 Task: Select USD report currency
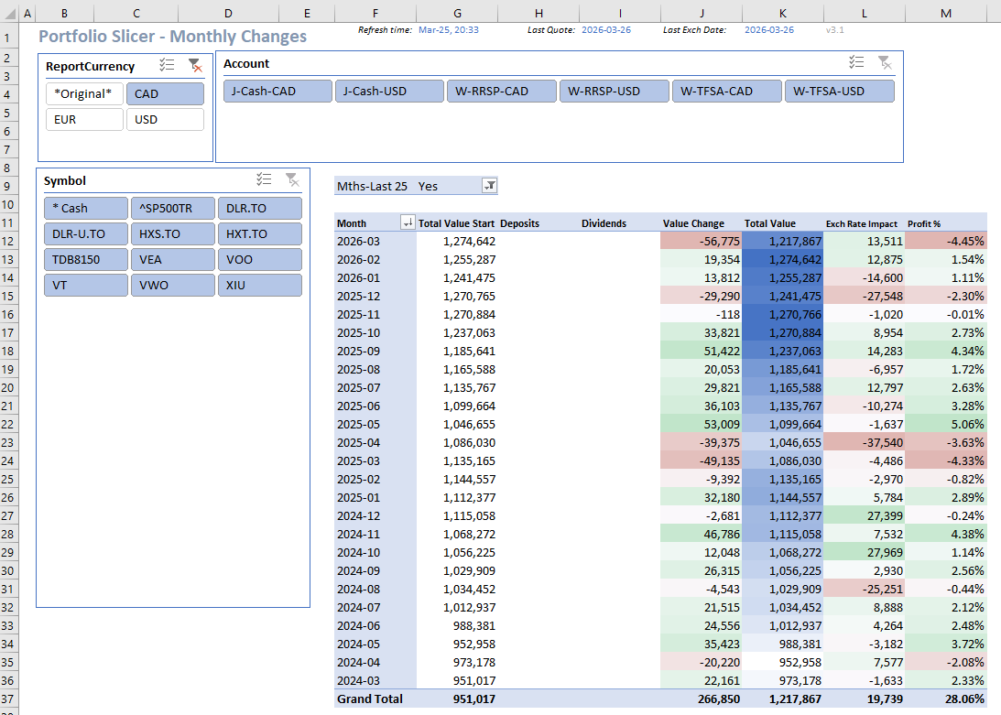tap(165, 120)
